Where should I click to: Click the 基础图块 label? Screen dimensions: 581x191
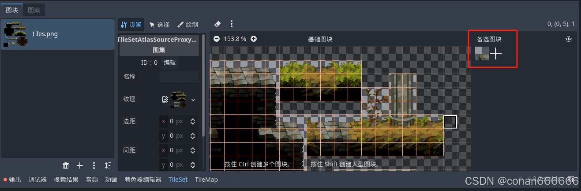click(320, 39)
